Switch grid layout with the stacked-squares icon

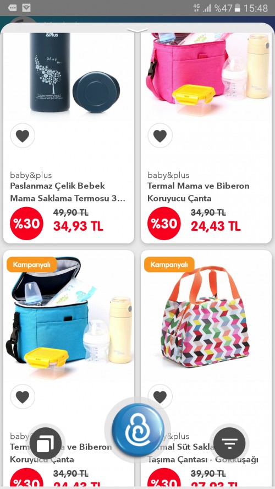coord(46,443)
